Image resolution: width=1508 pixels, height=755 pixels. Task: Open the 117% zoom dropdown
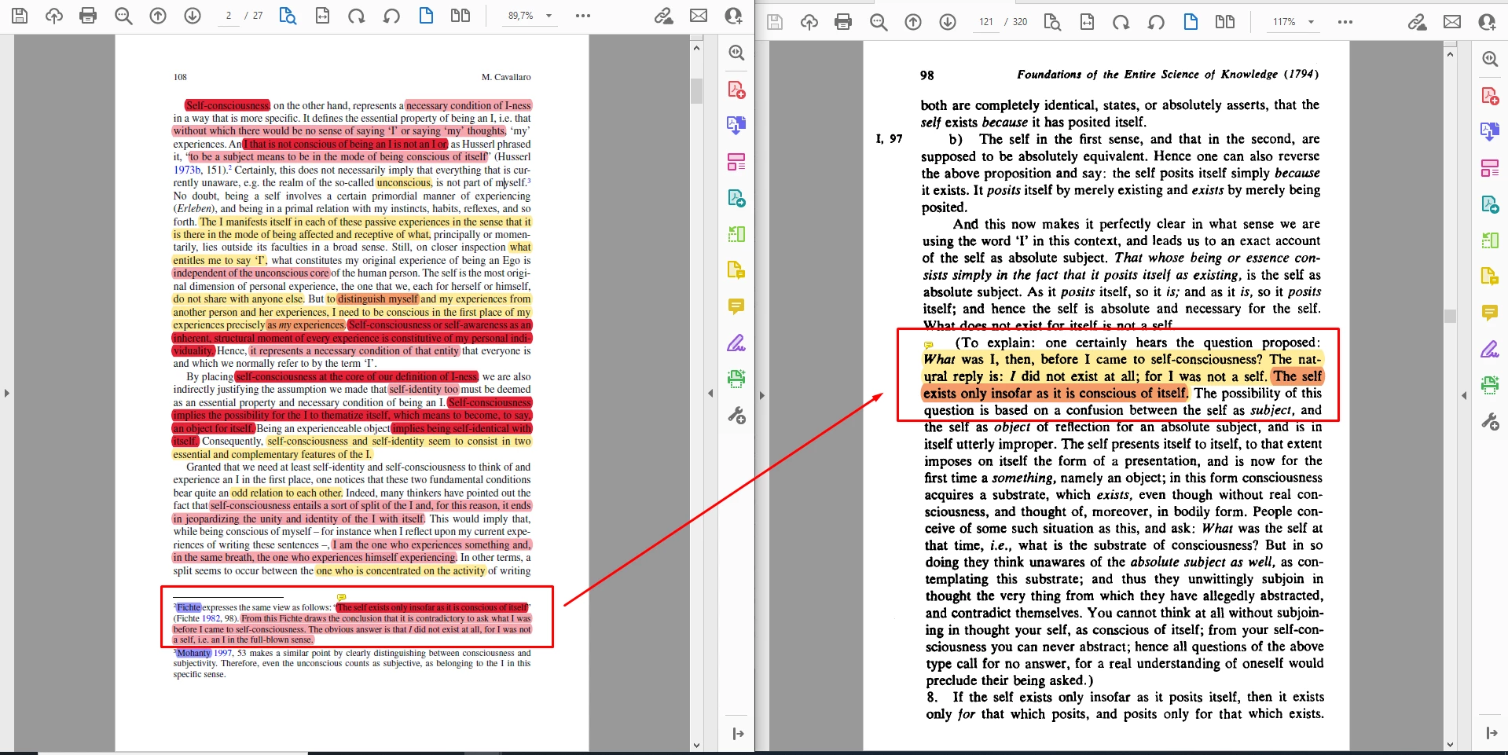coord(1311,22)
